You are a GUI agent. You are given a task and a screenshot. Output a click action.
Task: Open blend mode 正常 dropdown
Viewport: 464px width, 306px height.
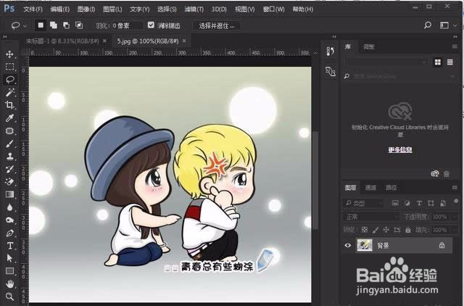tap(371, 217)
